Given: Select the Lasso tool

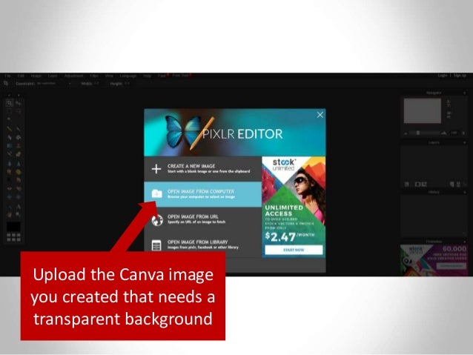Looking at the screenshot, I should point(18,111).
